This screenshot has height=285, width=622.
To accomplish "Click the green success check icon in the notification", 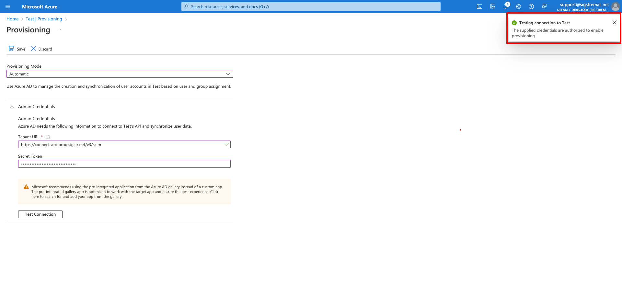I will (x=514, y=23).
